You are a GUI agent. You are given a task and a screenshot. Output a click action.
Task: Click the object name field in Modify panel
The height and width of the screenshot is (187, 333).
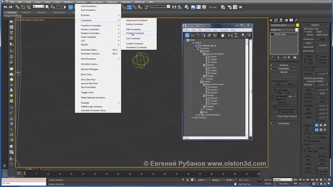tap(283, 25)
